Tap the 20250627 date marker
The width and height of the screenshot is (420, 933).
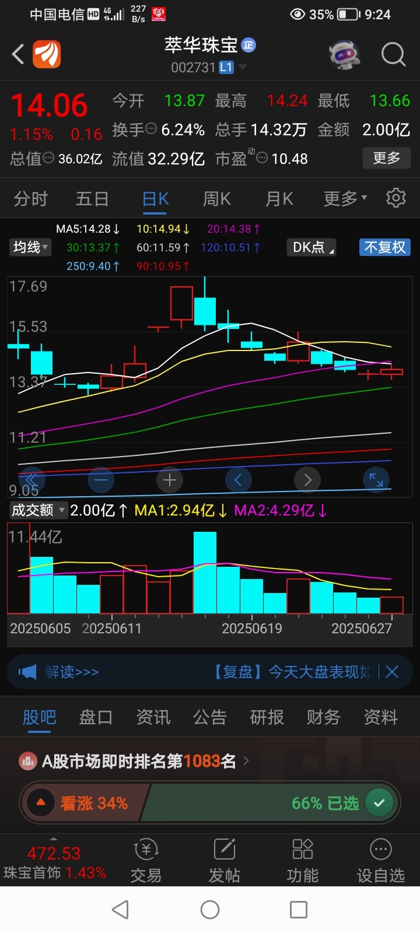pos(362,629)
